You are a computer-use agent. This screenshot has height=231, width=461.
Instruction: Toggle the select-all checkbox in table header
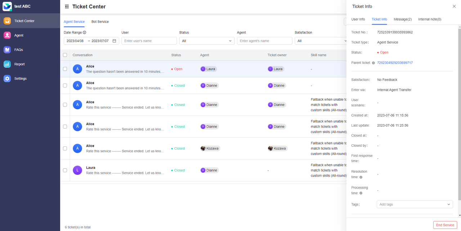coord(65,55)
